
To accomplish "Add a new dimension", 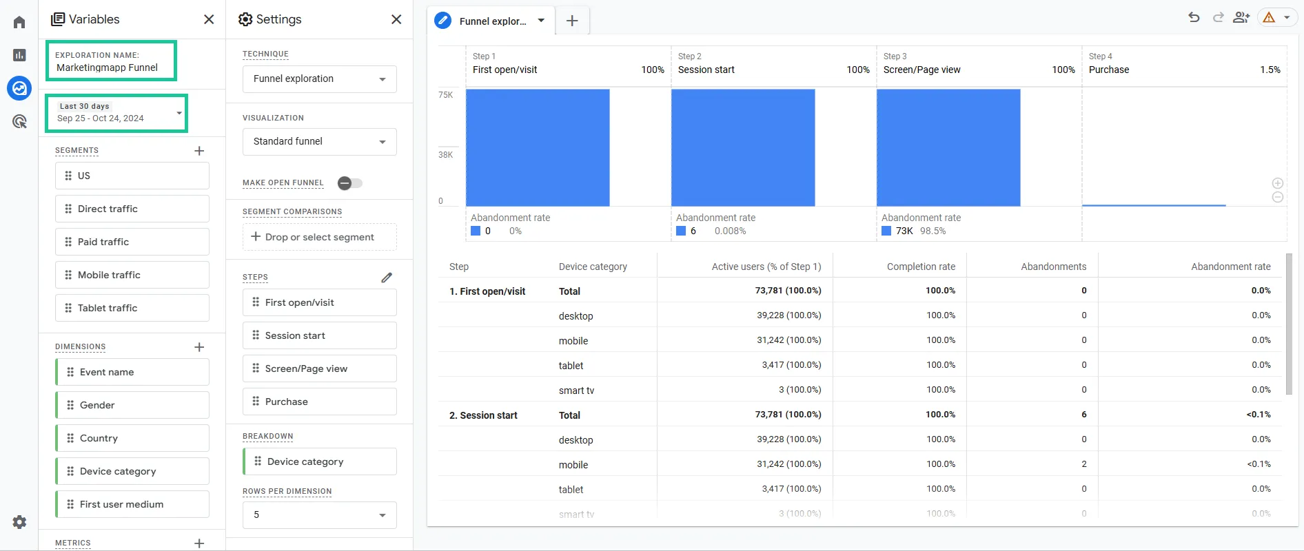I will 199,347.
